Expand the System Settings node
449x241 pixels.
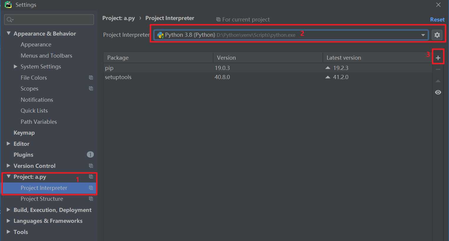[x=15, y=66]
